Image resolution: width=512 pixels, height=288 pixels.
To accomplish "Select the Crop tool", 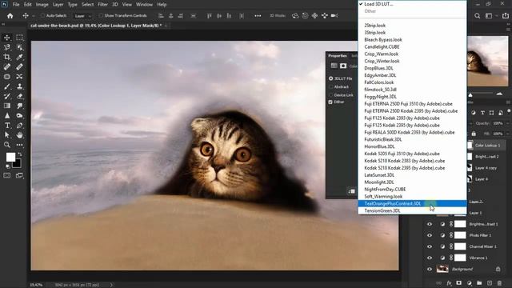I will 7,57.
